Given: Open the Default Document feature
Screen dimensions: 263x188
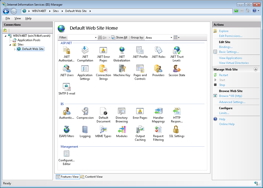Looking at the screenshot, I should click(103, 115).
